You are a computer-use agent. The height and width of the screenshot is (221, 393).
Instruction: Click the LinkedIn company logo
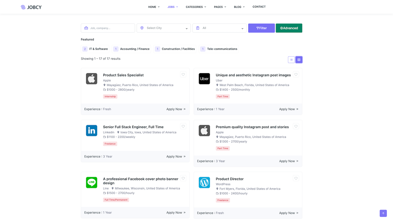(x=92, y=130)
